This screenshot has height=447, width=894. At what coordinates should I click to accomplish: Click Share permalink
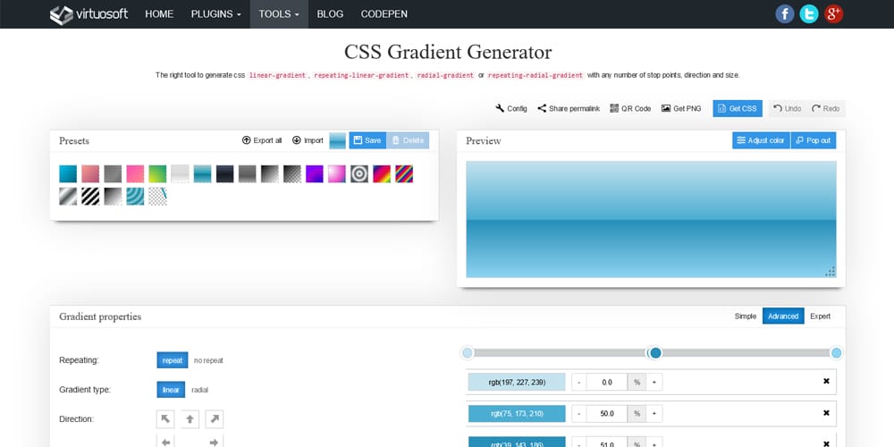[569, 108]
